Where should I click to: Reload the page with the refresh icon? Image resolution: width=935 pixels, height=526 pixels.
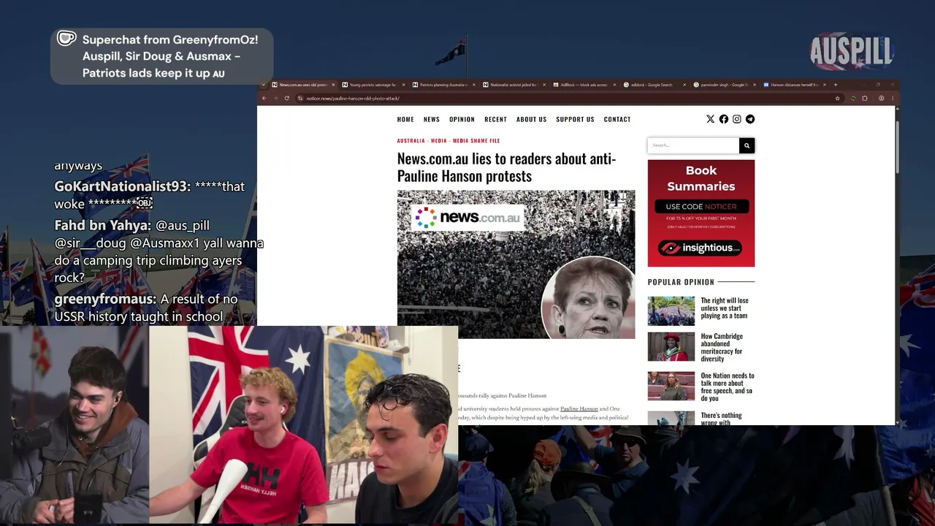(x=286, y=98)
